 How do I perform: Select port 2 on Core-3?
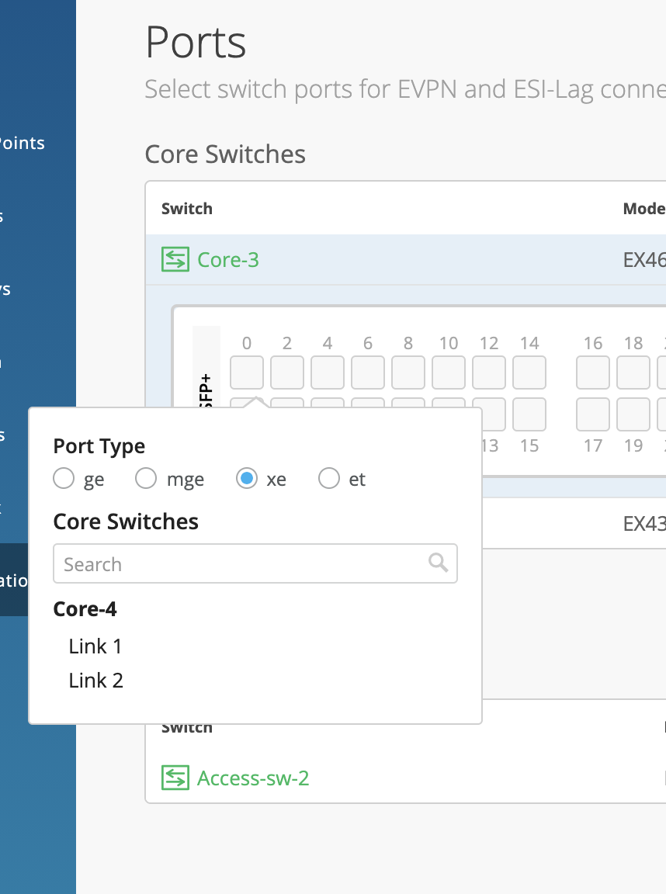pos(287,372)
